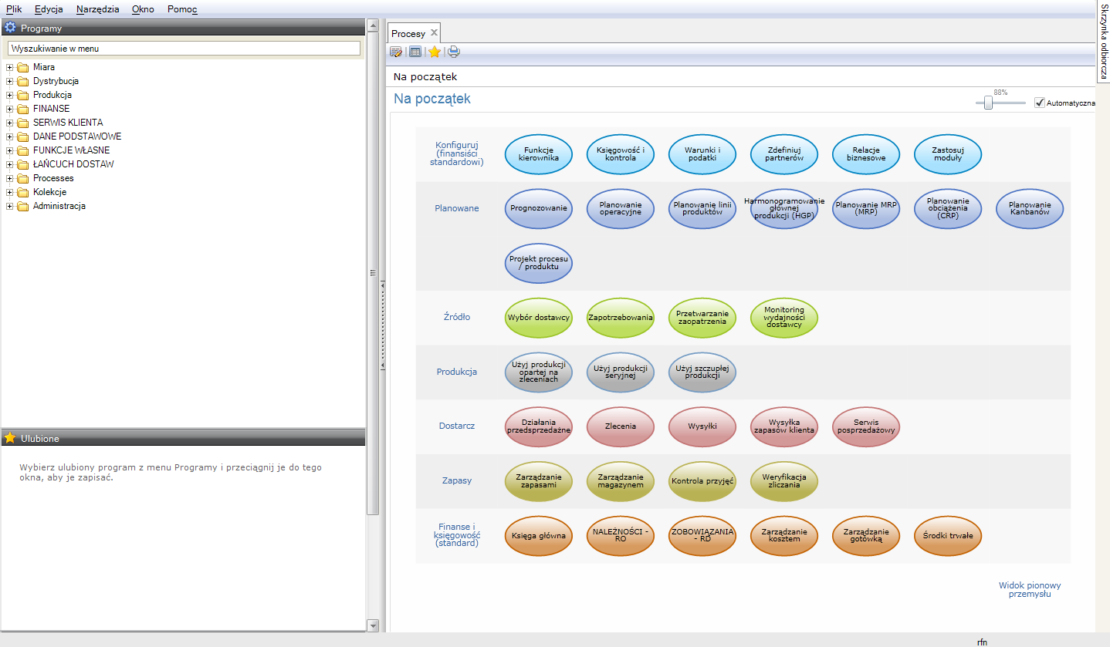1110x647 pixels.
Task: Click the Programy panel gear icon
Action: tap(10, 27)
